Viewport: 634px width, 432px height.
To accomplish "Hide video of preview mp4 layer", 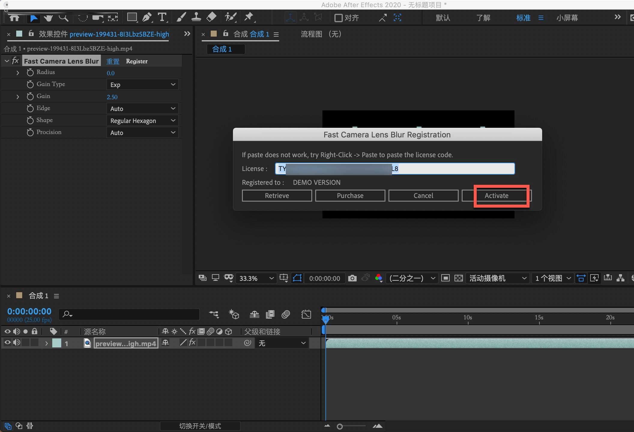I will coord(7,342).
